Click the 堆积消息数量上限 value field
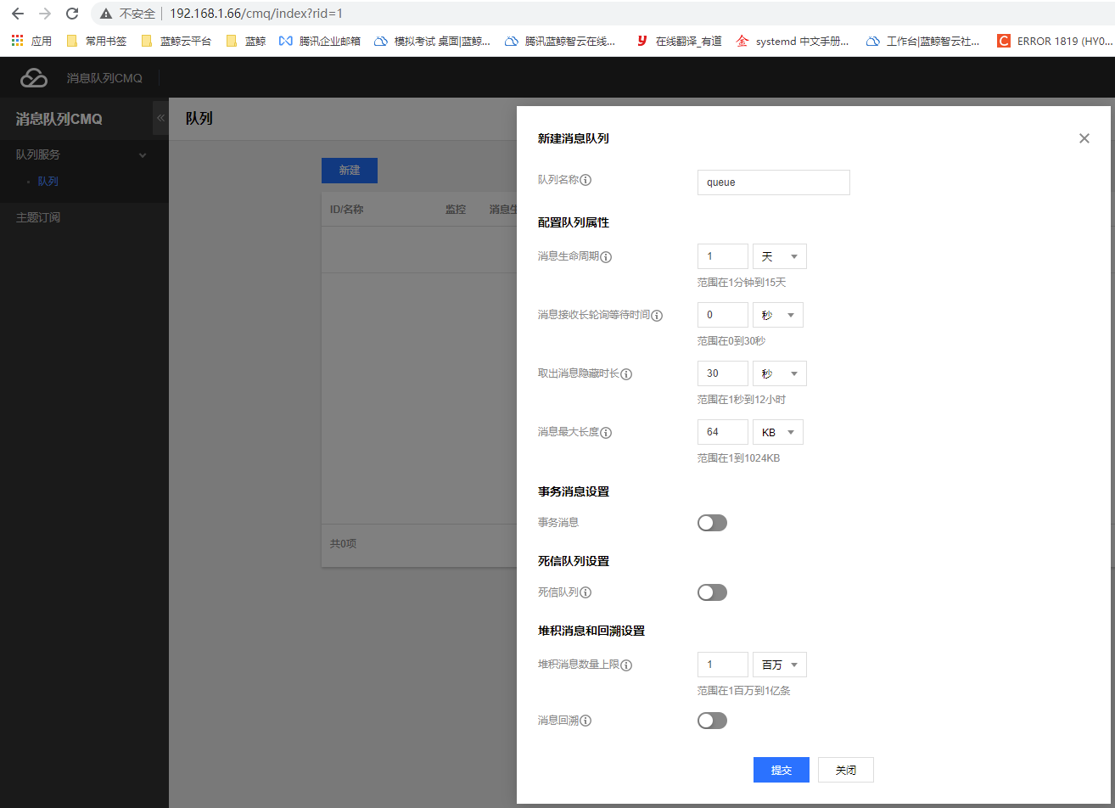This screenshot has width=1115, height=808. [x=722, y=665]
